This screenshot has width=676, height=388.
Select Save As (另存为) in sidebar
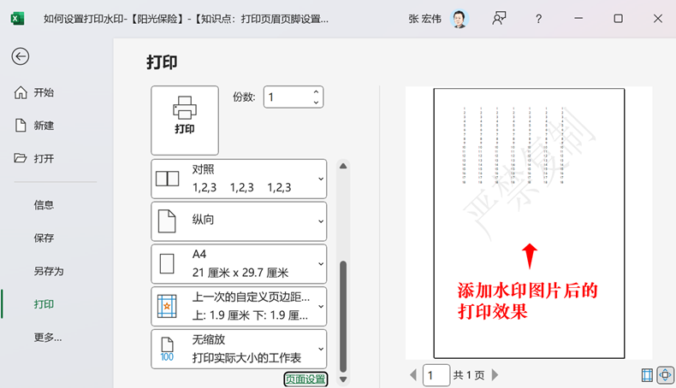click(x=49, y=271)
